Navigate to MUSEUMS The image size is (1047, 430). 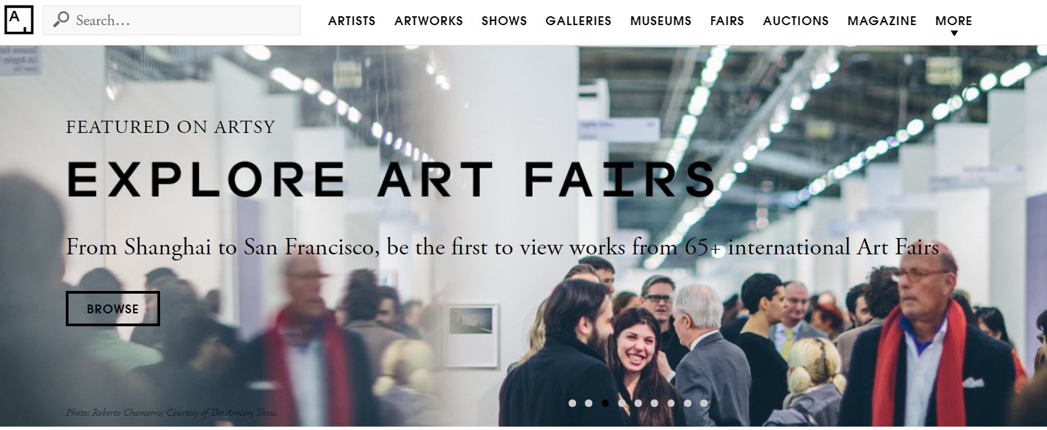pos(661,21)
